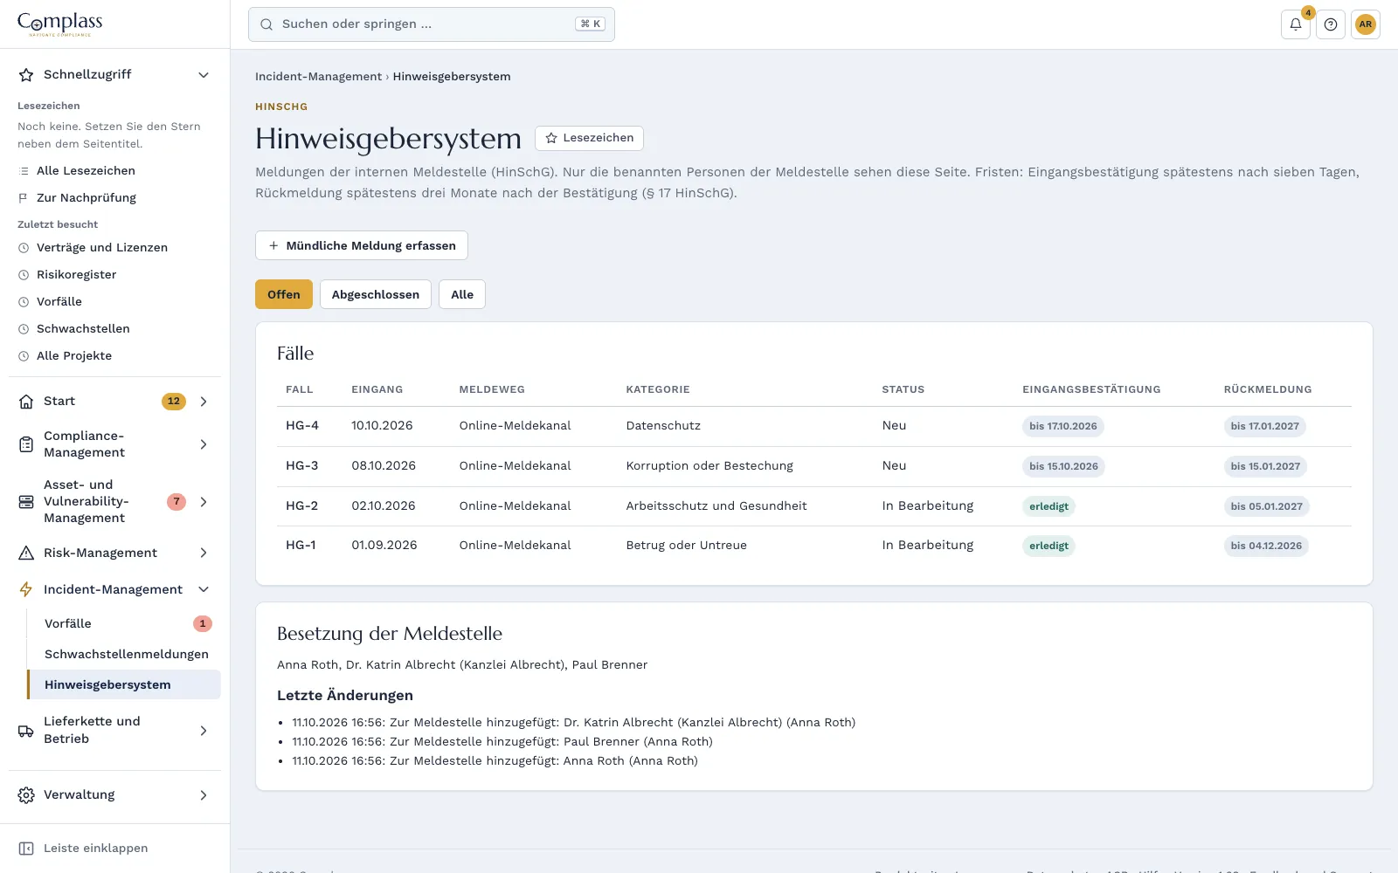Open Vorfälle in Incident-Management submenu

124,623
